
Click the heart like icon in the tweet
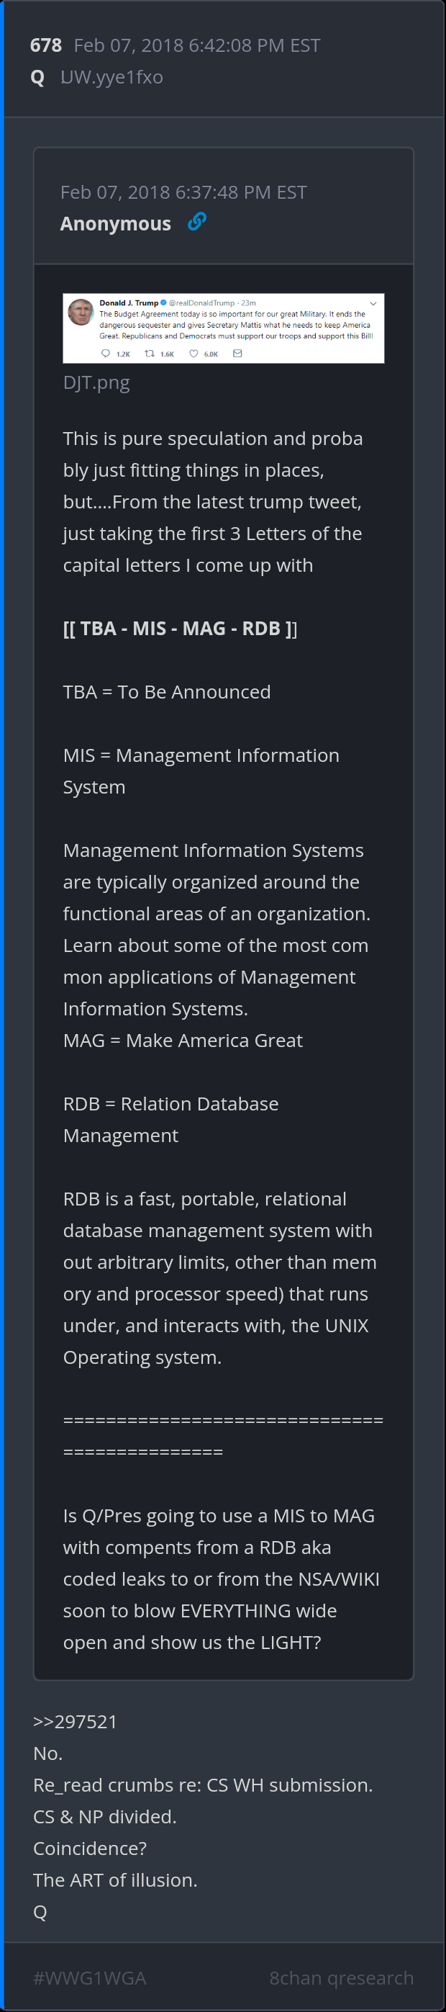pyautogui.click(x=194, y=354)
